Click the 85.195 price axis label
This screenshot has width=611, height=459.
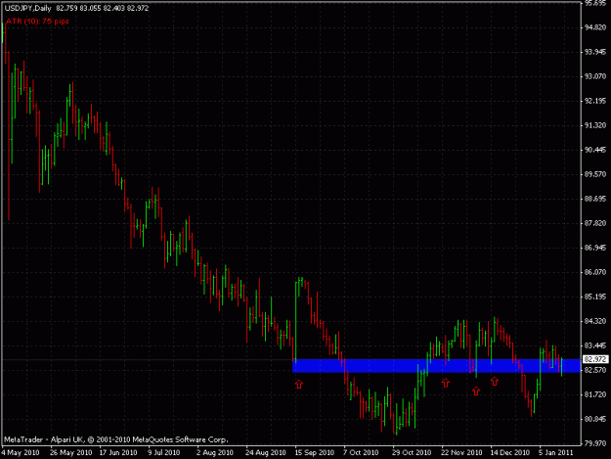point(595,298)
